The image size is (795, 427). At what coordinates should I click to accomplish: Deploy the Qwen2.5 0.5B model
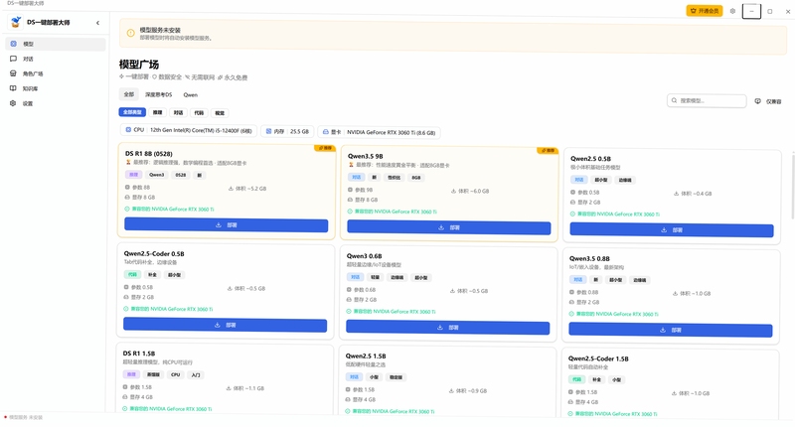(x=672, y=230)
